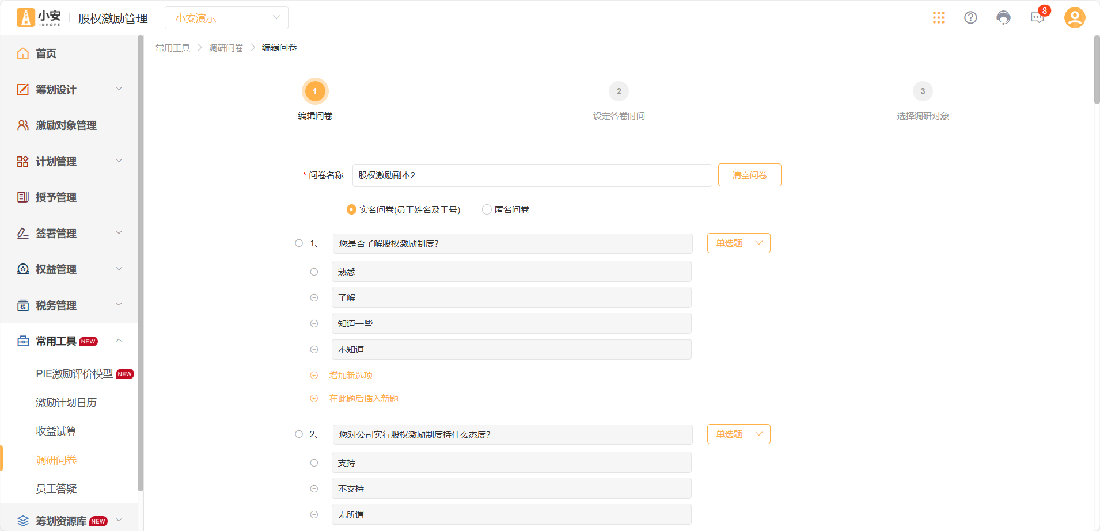Image resolution: width=1100 pixels, height=531 pixels.
Task: Expand 筹划设计 sidebar menu
Action: pos(69,89)
